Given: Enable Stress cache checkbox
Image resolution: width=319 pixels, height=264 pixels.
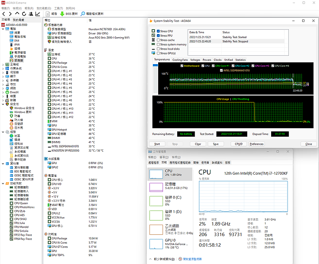Looking at the screenshot, I should coord(158,40).
